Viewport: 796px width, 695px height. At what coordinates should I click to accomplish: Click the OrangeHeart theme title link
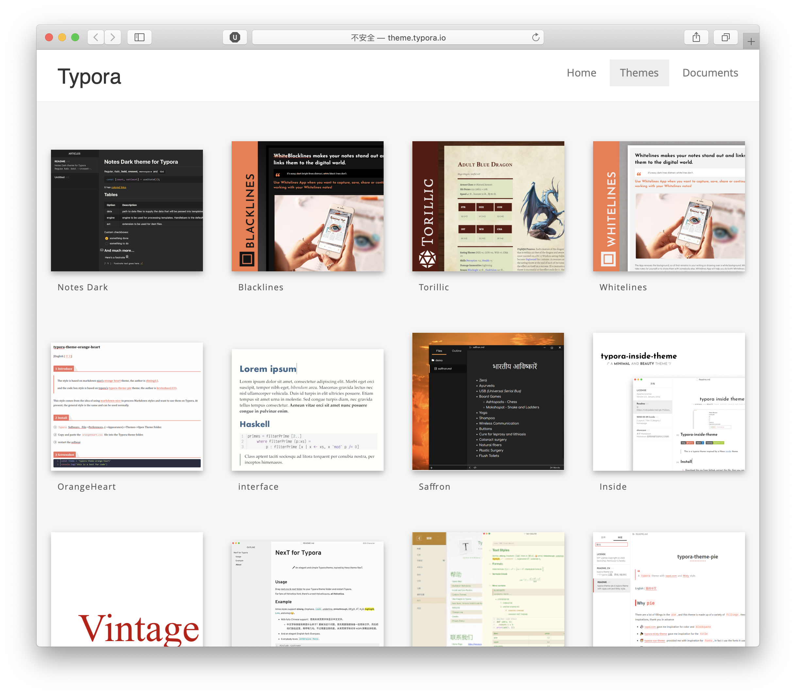[87, 487]
